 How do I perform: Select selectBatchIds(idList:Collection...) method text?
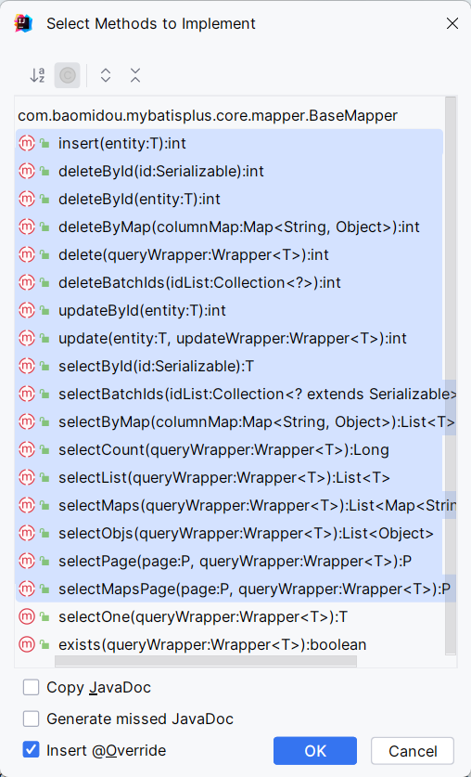click(257, 394)
